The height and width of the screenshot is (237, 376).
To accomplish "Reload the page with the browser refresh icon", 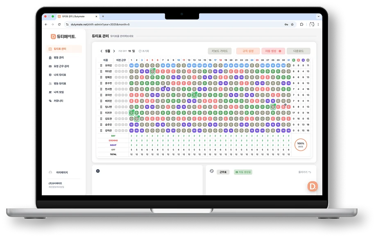I will (59, 25).
